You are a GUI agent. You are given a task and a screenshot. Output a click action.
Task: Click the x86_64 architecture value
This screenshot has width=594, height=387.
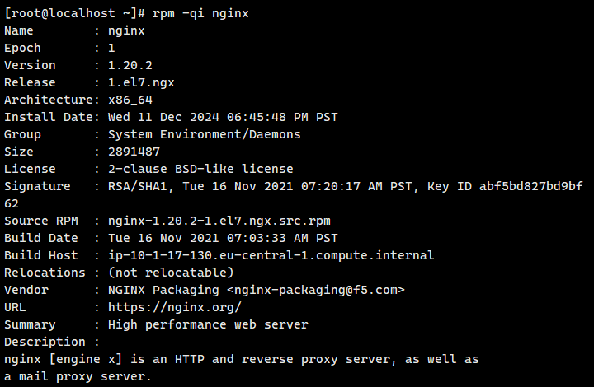tap(130, 100)
